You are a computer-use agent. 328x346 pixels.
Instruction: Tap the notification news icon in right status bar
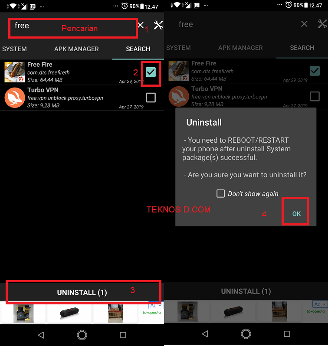point(197,6)
